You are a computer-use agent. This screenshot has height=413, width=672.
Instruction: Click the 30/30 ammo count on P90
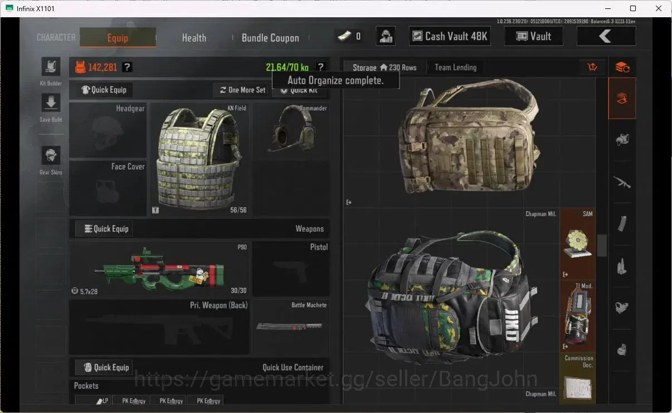coord(238,291)
